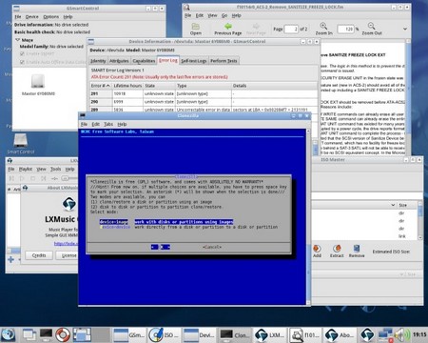Screen dimensions: 428x343
Task: Switch to LXMusic taskbar entry
Action: click(270, 335)
